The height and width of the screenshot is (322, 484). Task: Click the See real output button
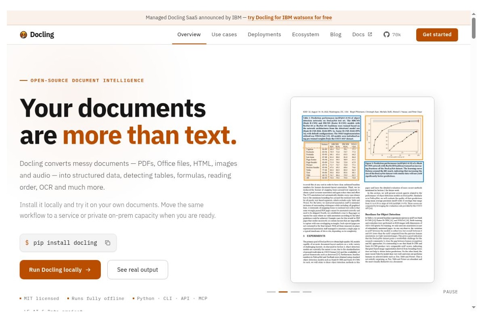pos(138,270)
